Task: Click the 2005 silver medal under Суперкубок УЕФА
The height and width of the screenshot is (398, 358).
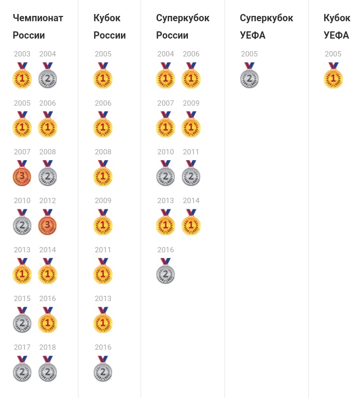Action: point(249,75)
